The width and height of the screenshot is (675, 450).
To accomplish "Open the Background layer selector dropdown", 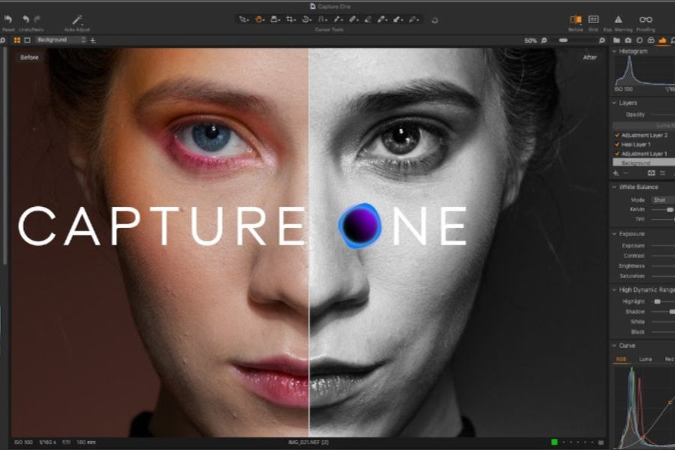I will tap(61, 40).
